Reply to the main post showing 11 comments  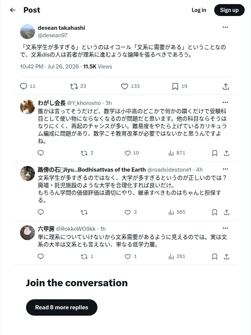23,86
